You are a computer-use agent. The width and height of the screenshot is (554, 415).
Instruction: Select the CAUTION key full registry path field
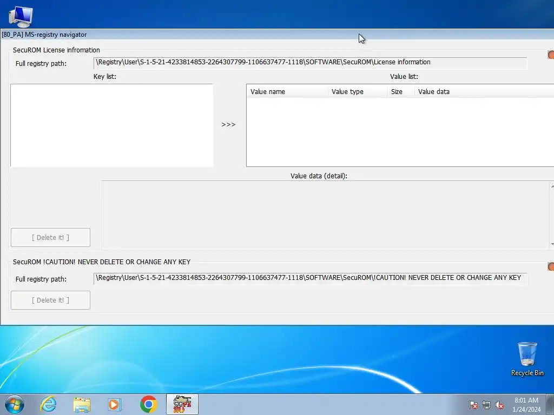[310, 278]
